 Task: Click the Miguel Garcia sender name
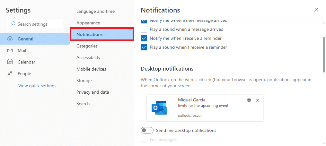[192, 100]
